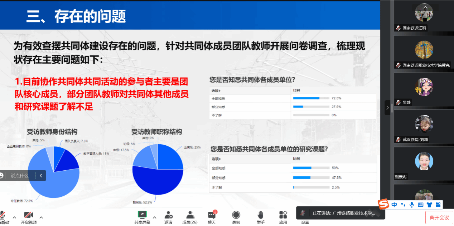Image resolution: width=454 pixels, height=226 pixels.
Task: Expand share screen options arrow
Action: 155,217
